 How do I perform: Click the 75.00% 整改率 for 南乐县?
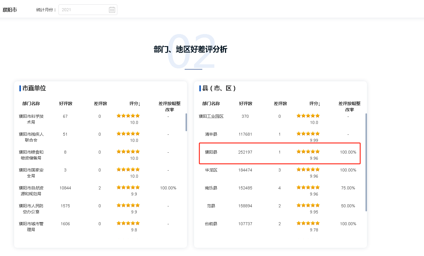(x=348, y=188)
